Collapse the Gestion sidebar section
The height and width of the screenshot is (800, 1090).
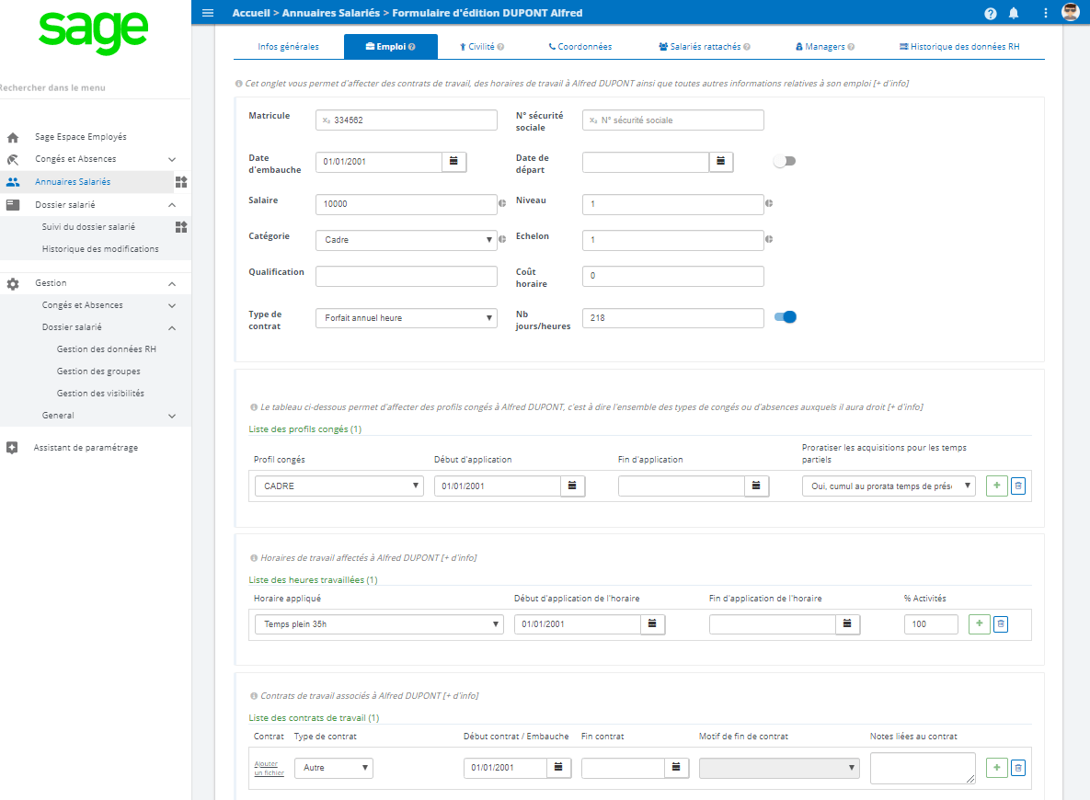(x=172, y=283)
